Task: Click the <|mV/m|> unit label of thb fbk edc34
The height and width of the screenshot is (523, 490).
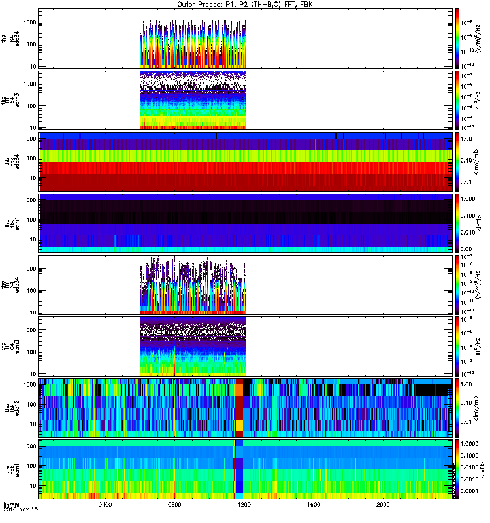Action: 476,161
